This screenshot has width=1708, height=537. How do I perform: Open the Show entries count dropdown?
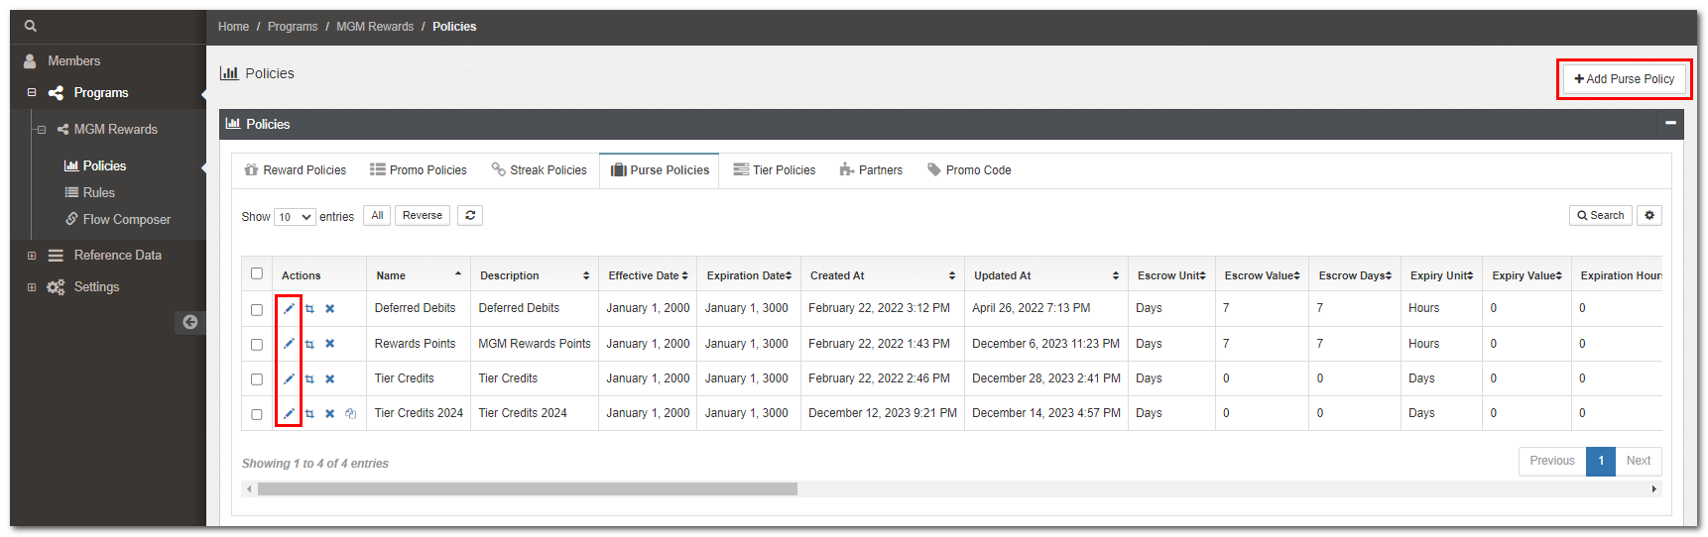click(x=295, y=217)
